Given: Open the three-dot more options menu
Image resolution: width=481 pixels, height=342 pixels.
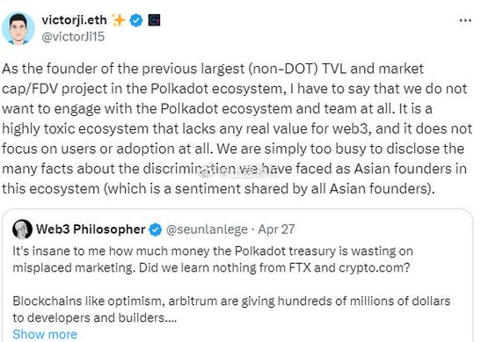Looking at the screenshot, I should [x=465, y=20].
